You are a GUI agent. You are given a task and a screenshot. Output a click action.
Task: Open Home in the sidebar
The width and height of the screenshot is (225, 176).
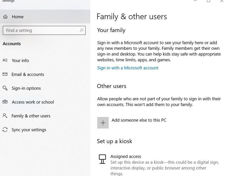click(x=45, y=17)
